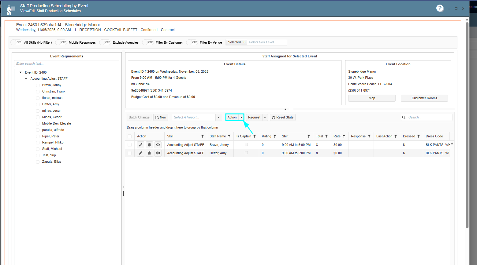Viewport: 477px width, 265px height.
Task: Click the Customer Rooms button
Action: (x=424, y=98)
